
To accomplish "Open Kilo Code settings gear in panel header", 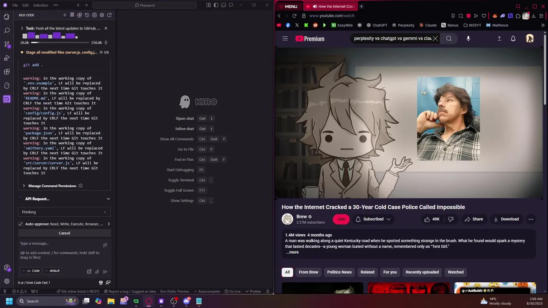I will click(x=102, y=15).
